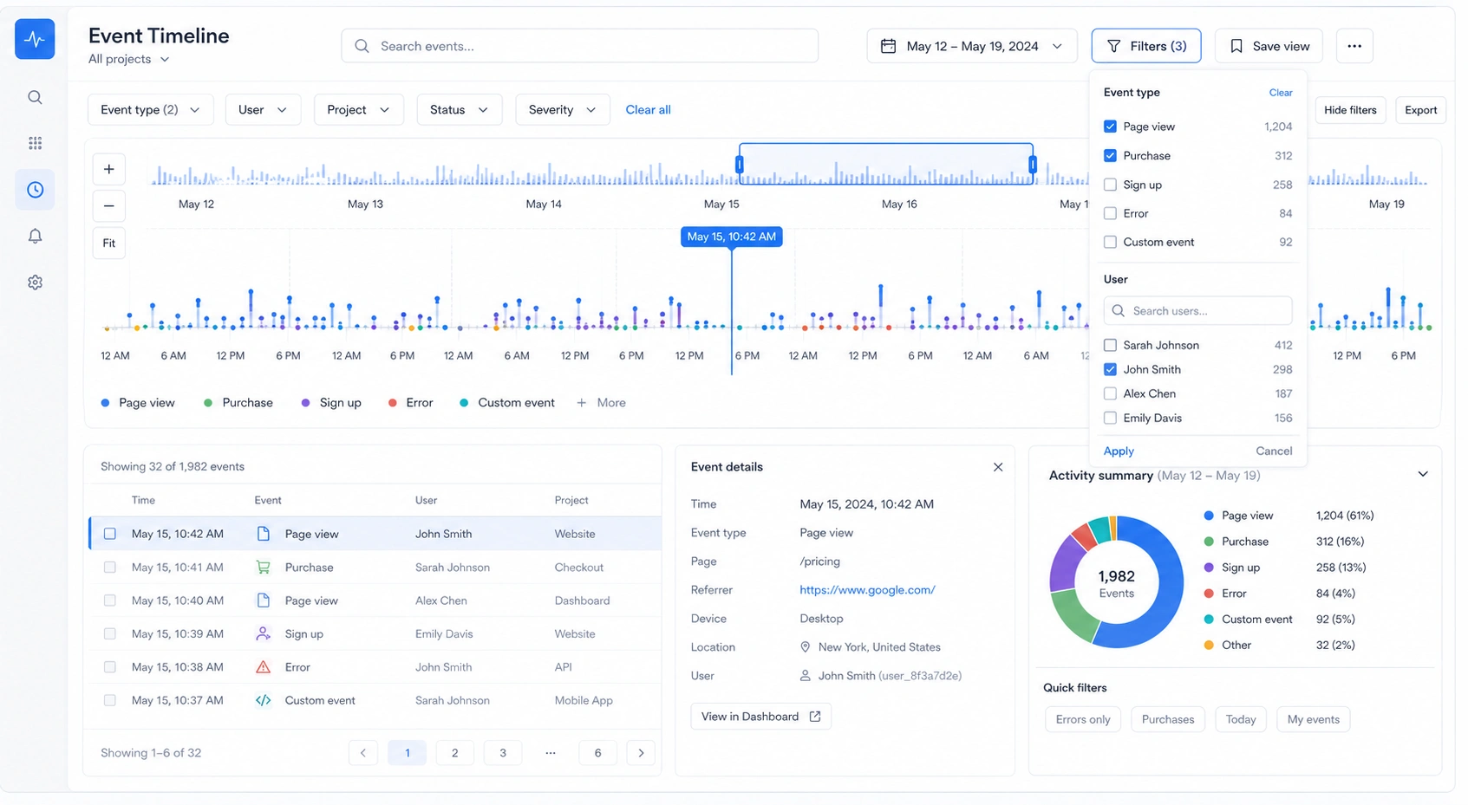
Task: Click the Search events input field
Action: (579, 46)
